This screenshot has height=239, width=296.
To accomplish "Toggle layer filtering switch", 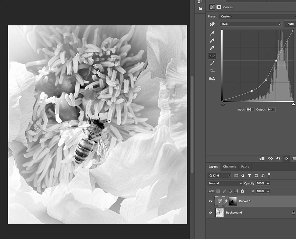I will click(x=269, y=175).
